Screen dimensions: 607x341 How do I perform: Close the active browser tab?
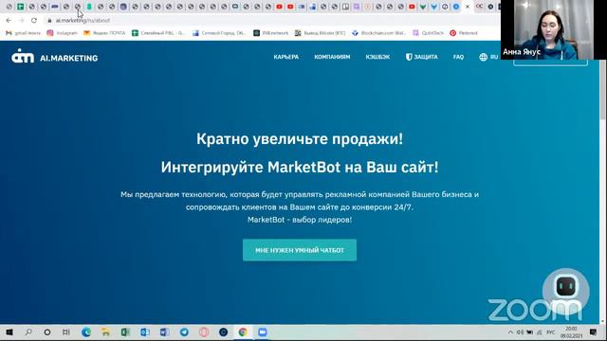point(468,7)
